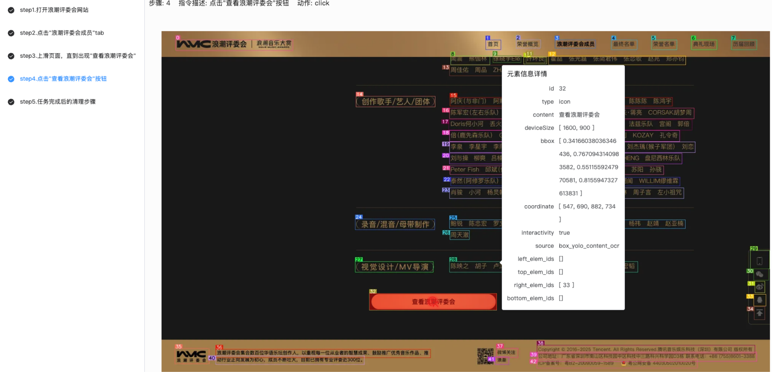772x372 pixels.
Task: Open the 历届回顾 navigation tab
Action: pos(744,44)
